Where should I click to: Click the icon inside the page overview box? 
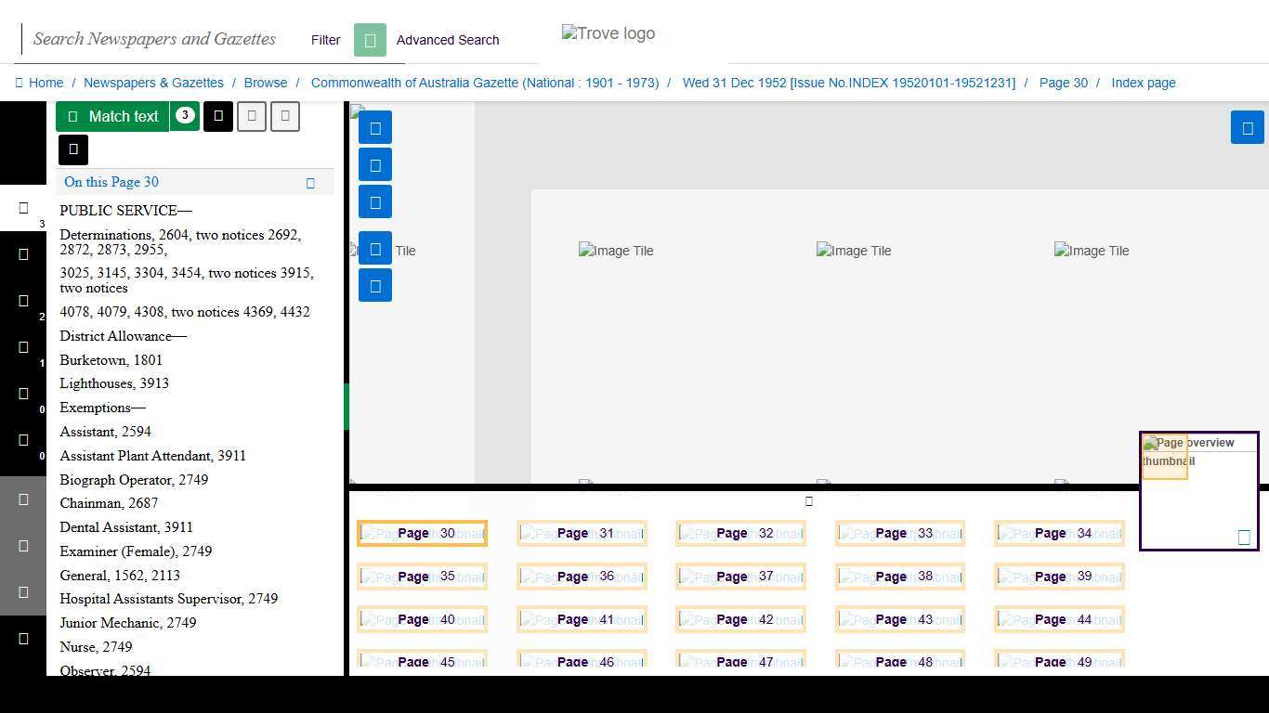(x=1244, y=537)
